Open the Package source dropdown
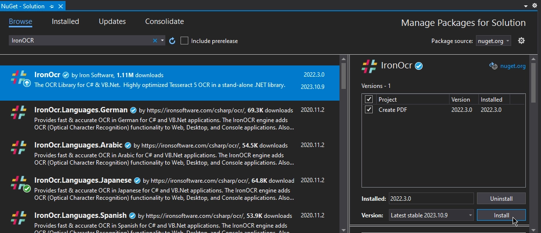The width and height of the screenshot is (541, 233). [x=493, y=41]
